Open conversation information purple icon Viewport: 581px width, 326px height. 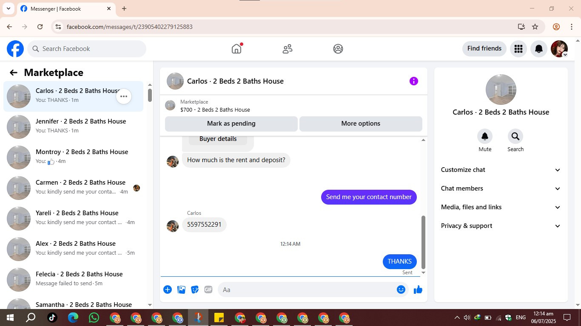coord(414,81)
